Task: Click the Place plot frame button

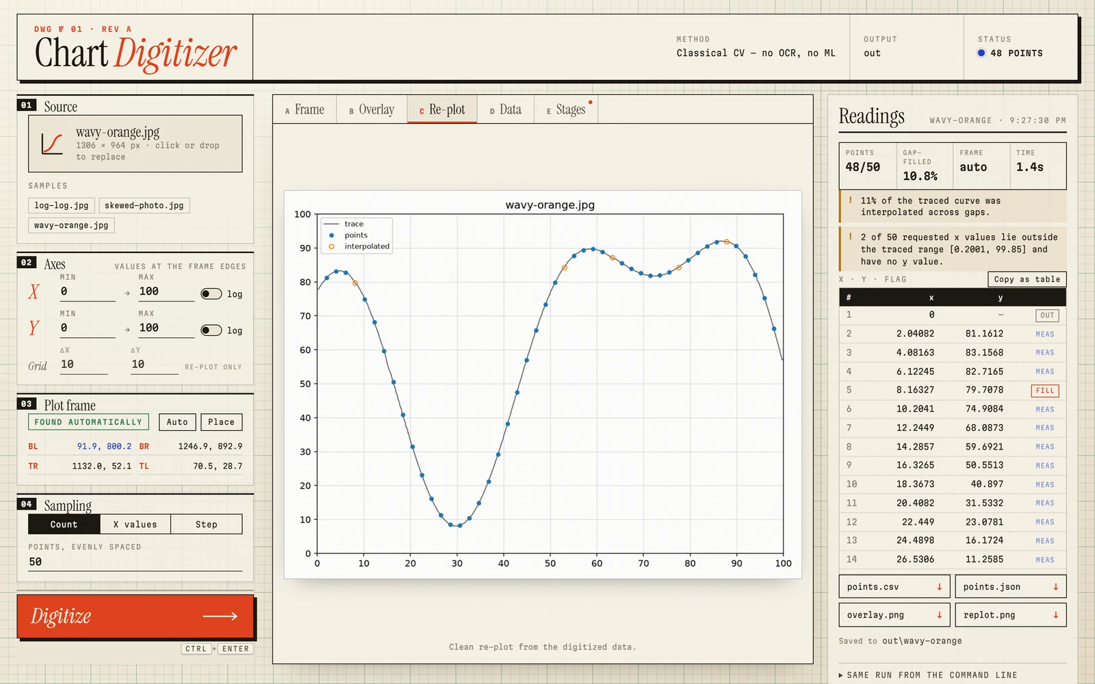Action: point(221,422)
